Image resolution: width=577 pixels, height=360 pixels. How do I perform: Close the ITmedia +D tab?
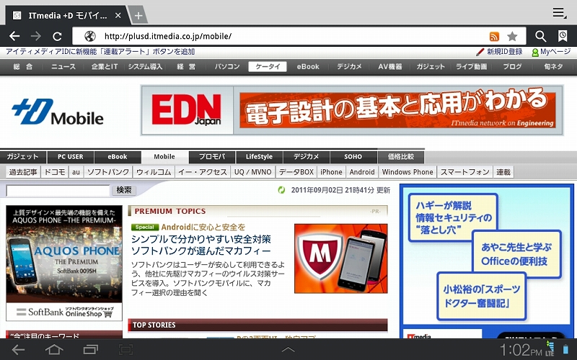coord(118,15)
